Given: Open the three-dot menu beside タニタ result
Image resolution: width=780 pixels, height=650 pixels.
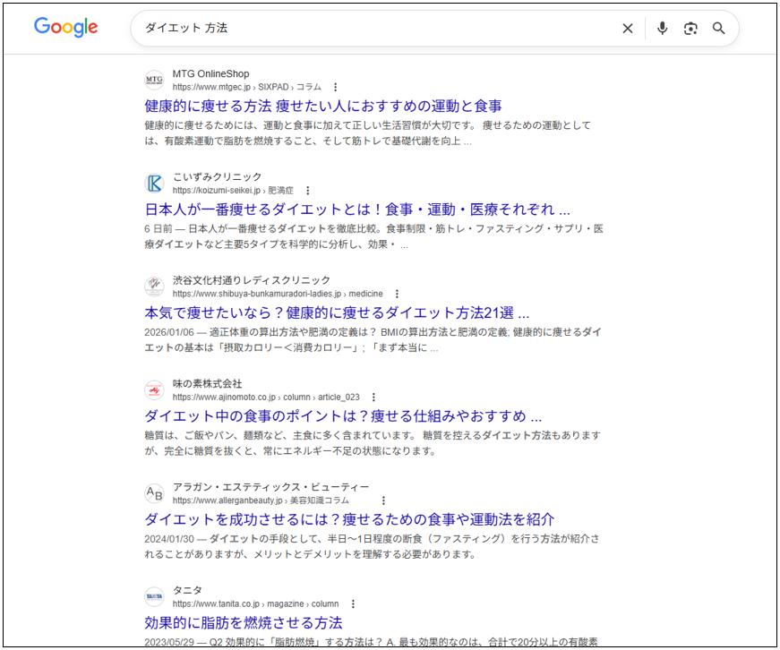Looking at the screenshot, I should click(353, 603).
